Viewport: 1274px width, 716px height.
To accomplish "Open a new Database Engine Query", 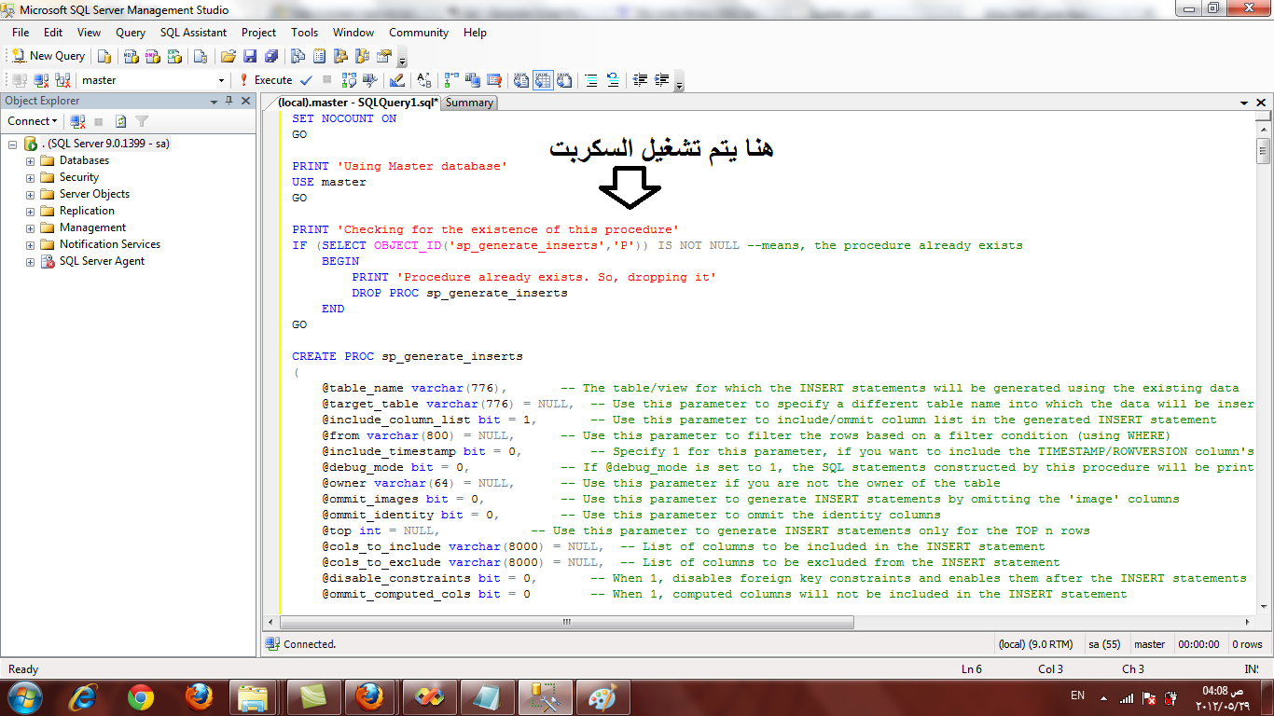I will click(104, 56).
